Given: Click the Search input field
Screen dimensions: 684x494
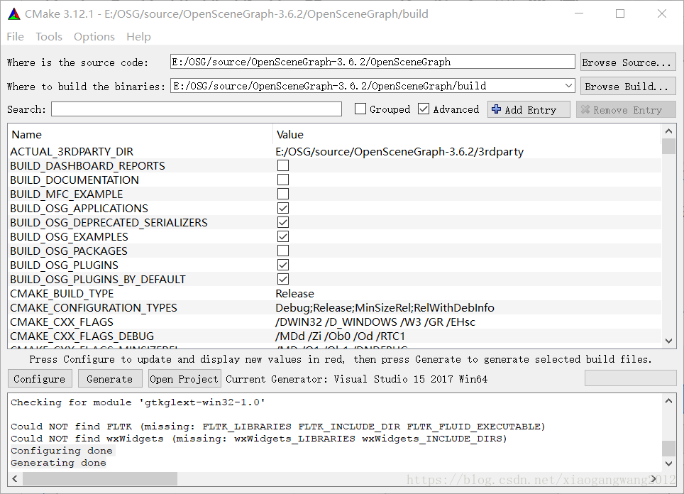Looking at the screenshot, I should click(x=197, y=109).
